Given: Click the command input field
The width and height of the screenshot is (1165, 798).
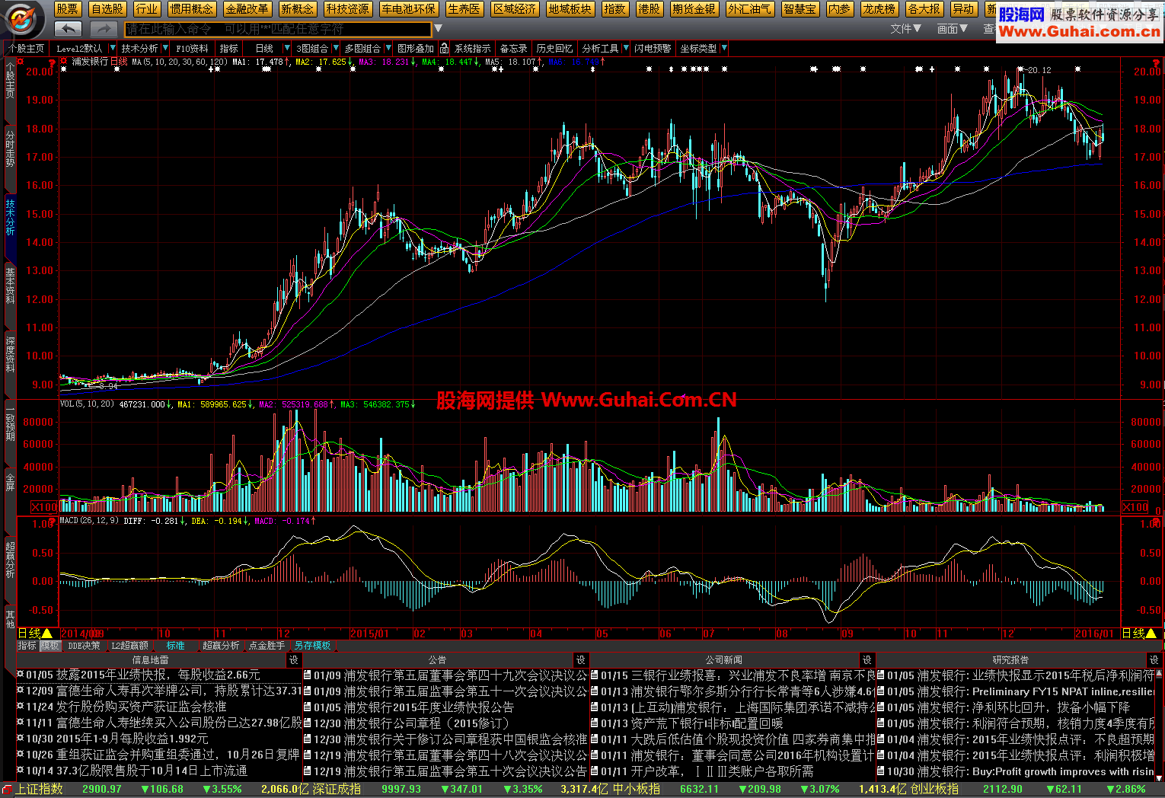Looking at the screenshot, I should 278,29.
